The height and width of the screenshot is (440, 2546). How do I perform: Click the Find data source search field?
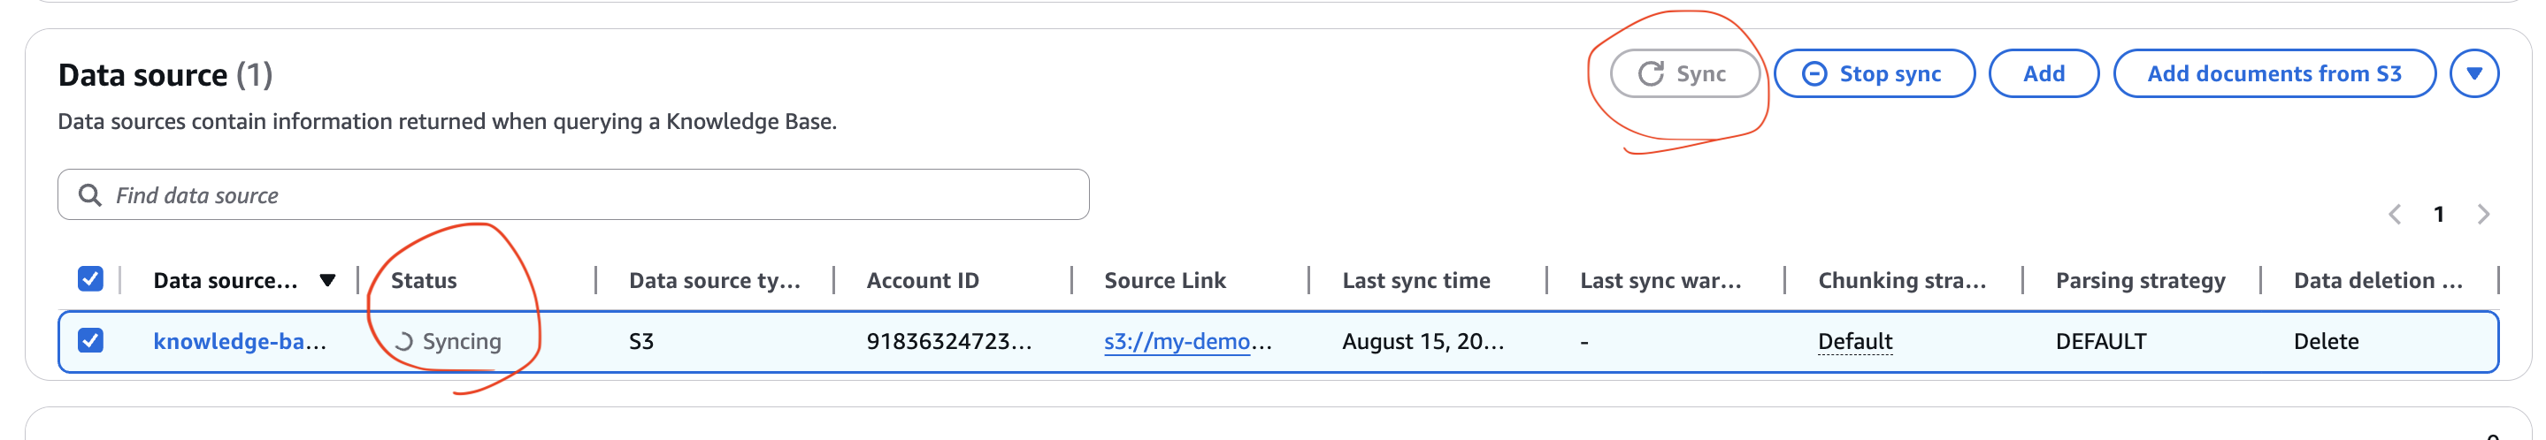click(x=593, y=195)
